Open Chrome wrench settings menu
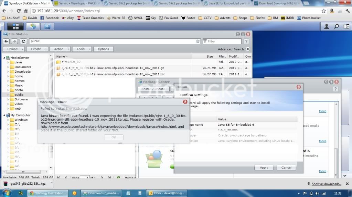The height and width of the screenshot is (197, 352). coord(347,11)
